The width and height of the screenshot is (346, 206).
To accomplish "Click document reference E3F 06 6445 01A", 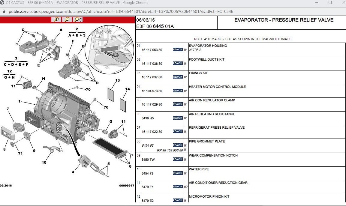I will 155,26.
